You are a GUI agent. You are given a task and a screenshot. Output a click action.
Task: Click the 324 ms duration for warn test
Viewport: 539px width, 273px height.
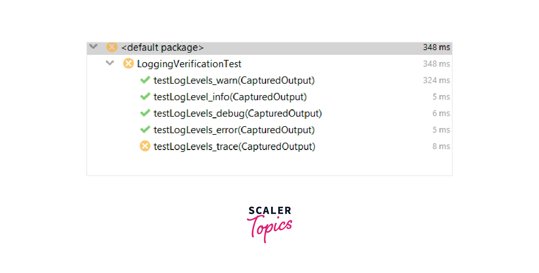[436, 81]
